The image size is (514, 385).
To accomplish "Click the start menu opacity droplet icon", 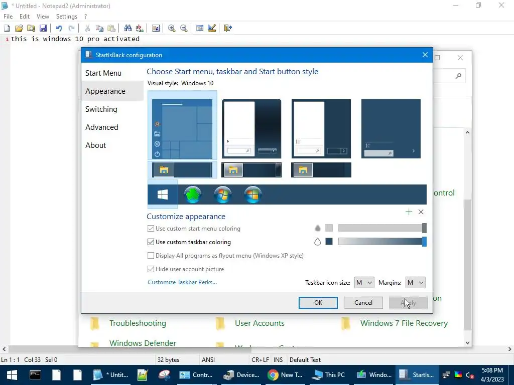I will (317, 228).
